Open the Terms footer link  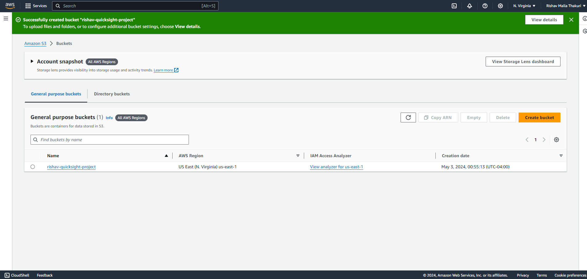pos(542,275)
